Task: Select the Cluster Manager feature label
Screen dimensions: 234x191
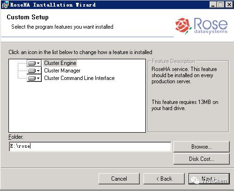Action: (x=62, y=71)
